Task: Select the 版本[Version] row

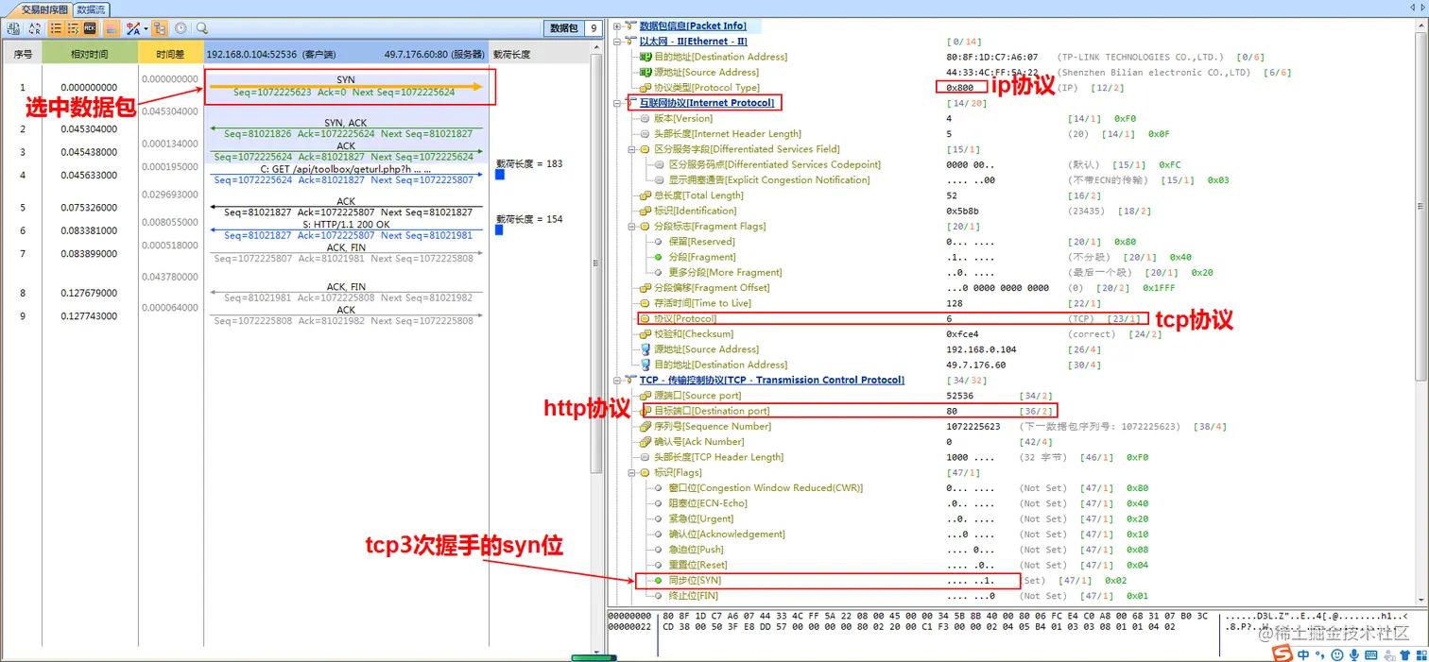Action: click(683, 118)
